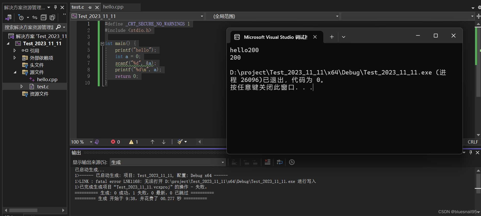Toggle auto-hide pin on the output panel

471,153
